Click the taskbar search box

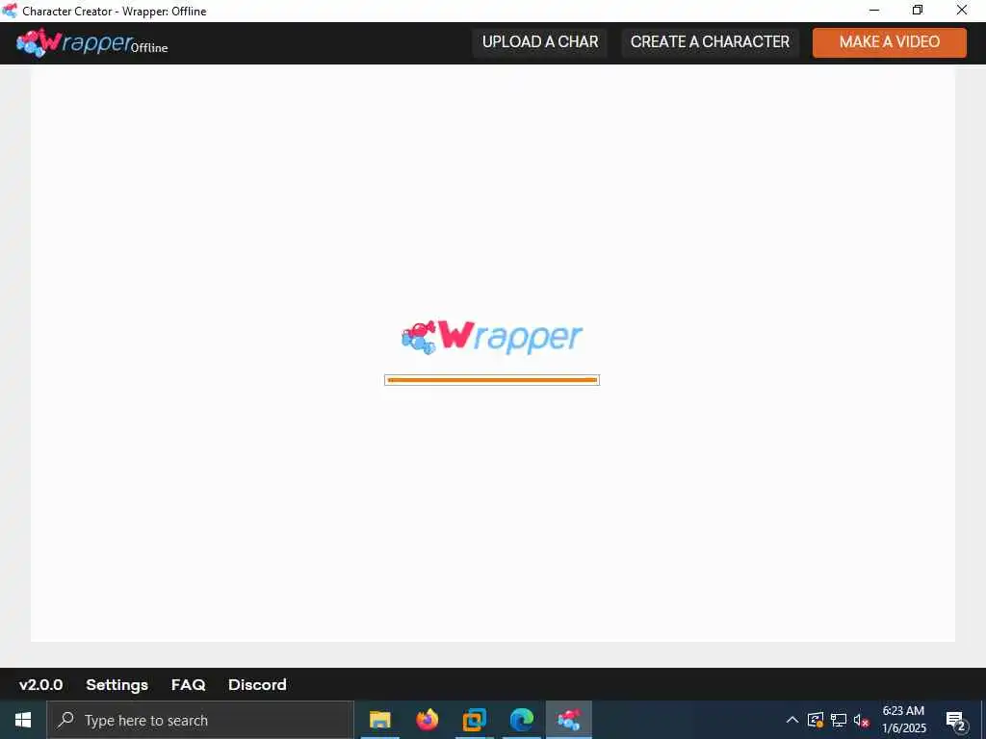click(x=200, y=720)
